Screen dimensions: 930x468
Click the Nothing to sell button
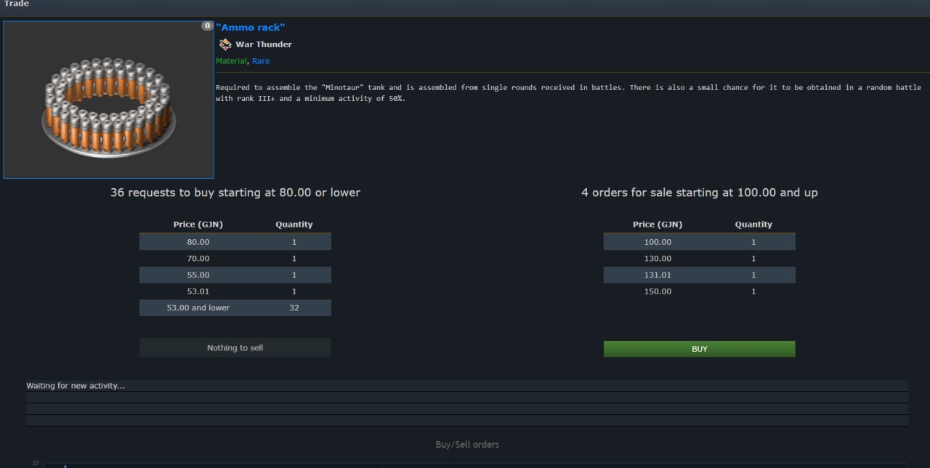pos(235,347)
